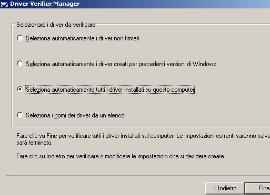Choose drivers created for previous Windows versions

[20, 63]
